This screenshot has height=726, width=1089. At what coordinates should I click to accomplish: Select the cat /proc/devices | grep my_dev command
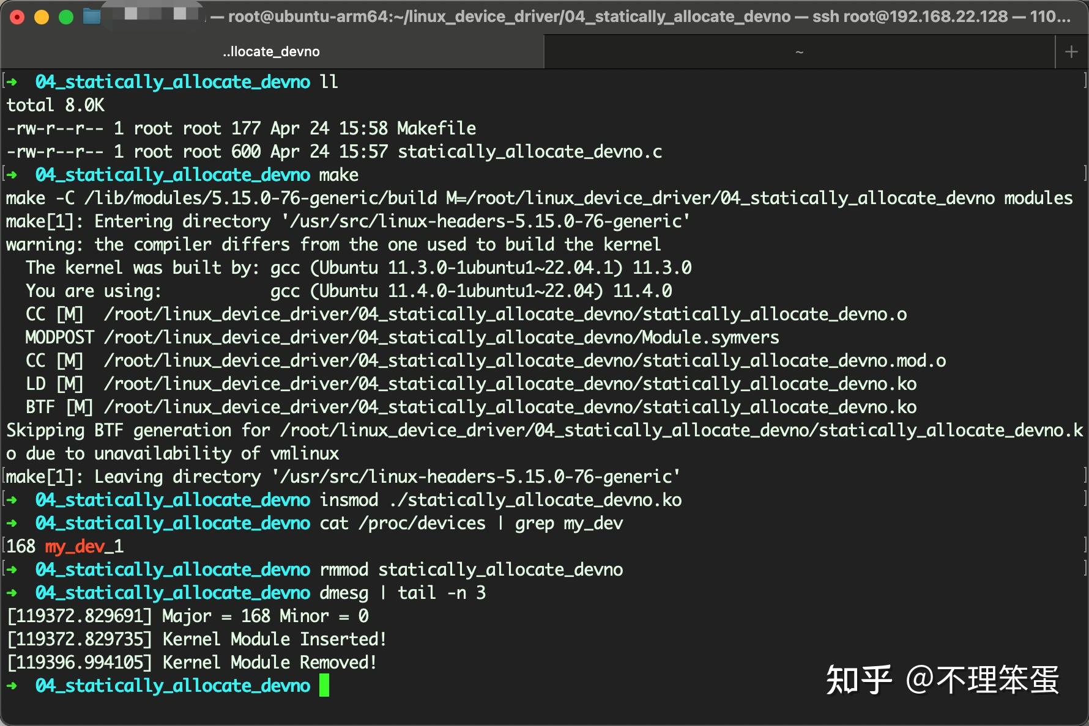[x=471, y=523]
